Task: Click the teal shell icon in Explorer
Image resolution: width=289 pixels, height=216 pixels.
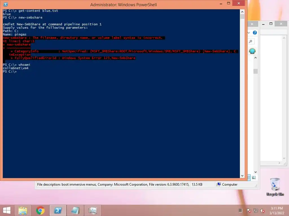Action: pyautogui.click(x=252, y=51)
